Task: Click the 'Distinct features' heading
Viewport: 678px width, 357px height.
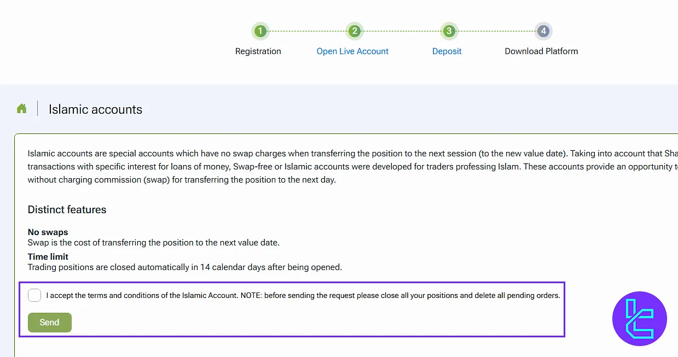Action: (x=67, y=210)
